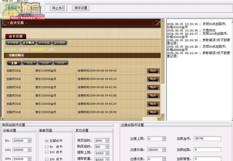The height and width of the screenshot is (161, 233).
Task: Click the 提取上限 input field
Action: [x=100, y=153]
